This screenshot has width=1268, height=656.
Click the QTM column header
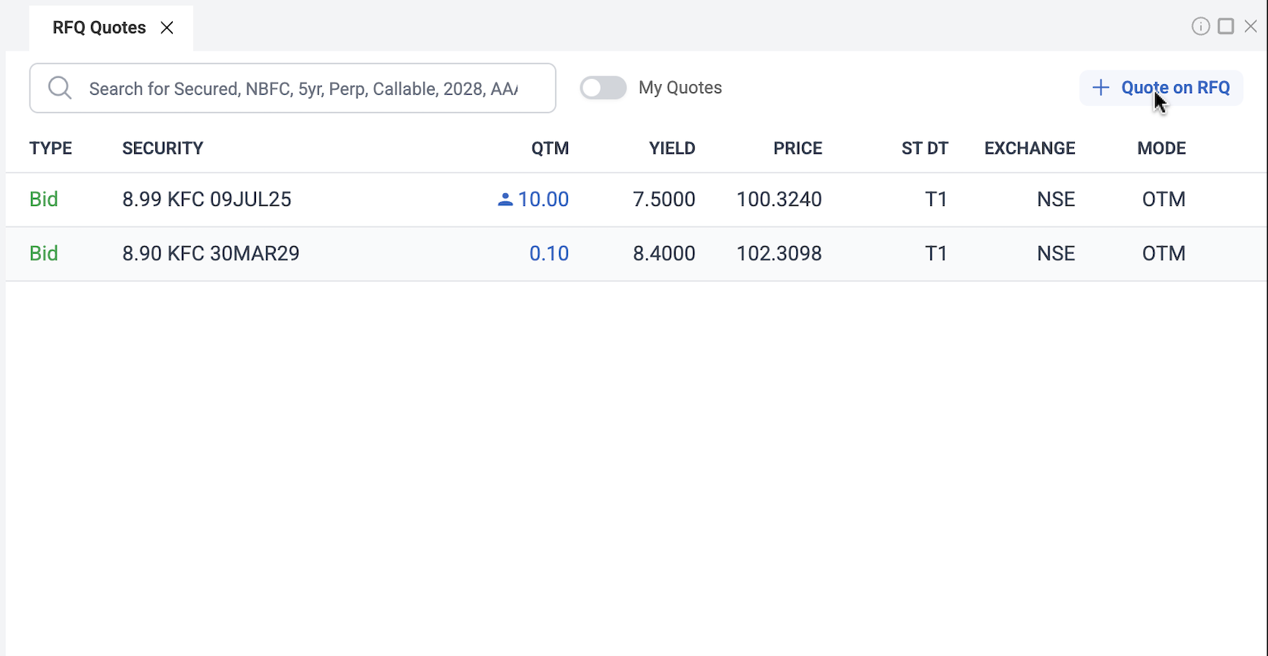550,148
